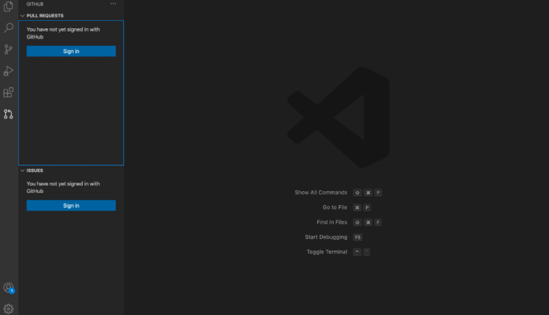Collapse the Pull Requests section
Image resolution: width=549 pixels, height=315 pixels.
[x=22, y=16]
